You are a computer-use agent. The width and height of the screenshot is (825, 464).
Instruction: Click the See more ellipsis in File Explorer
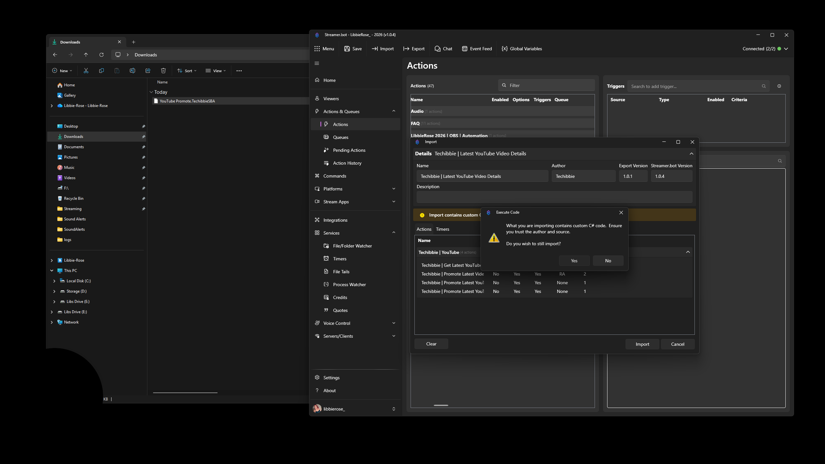coord(239,71)
